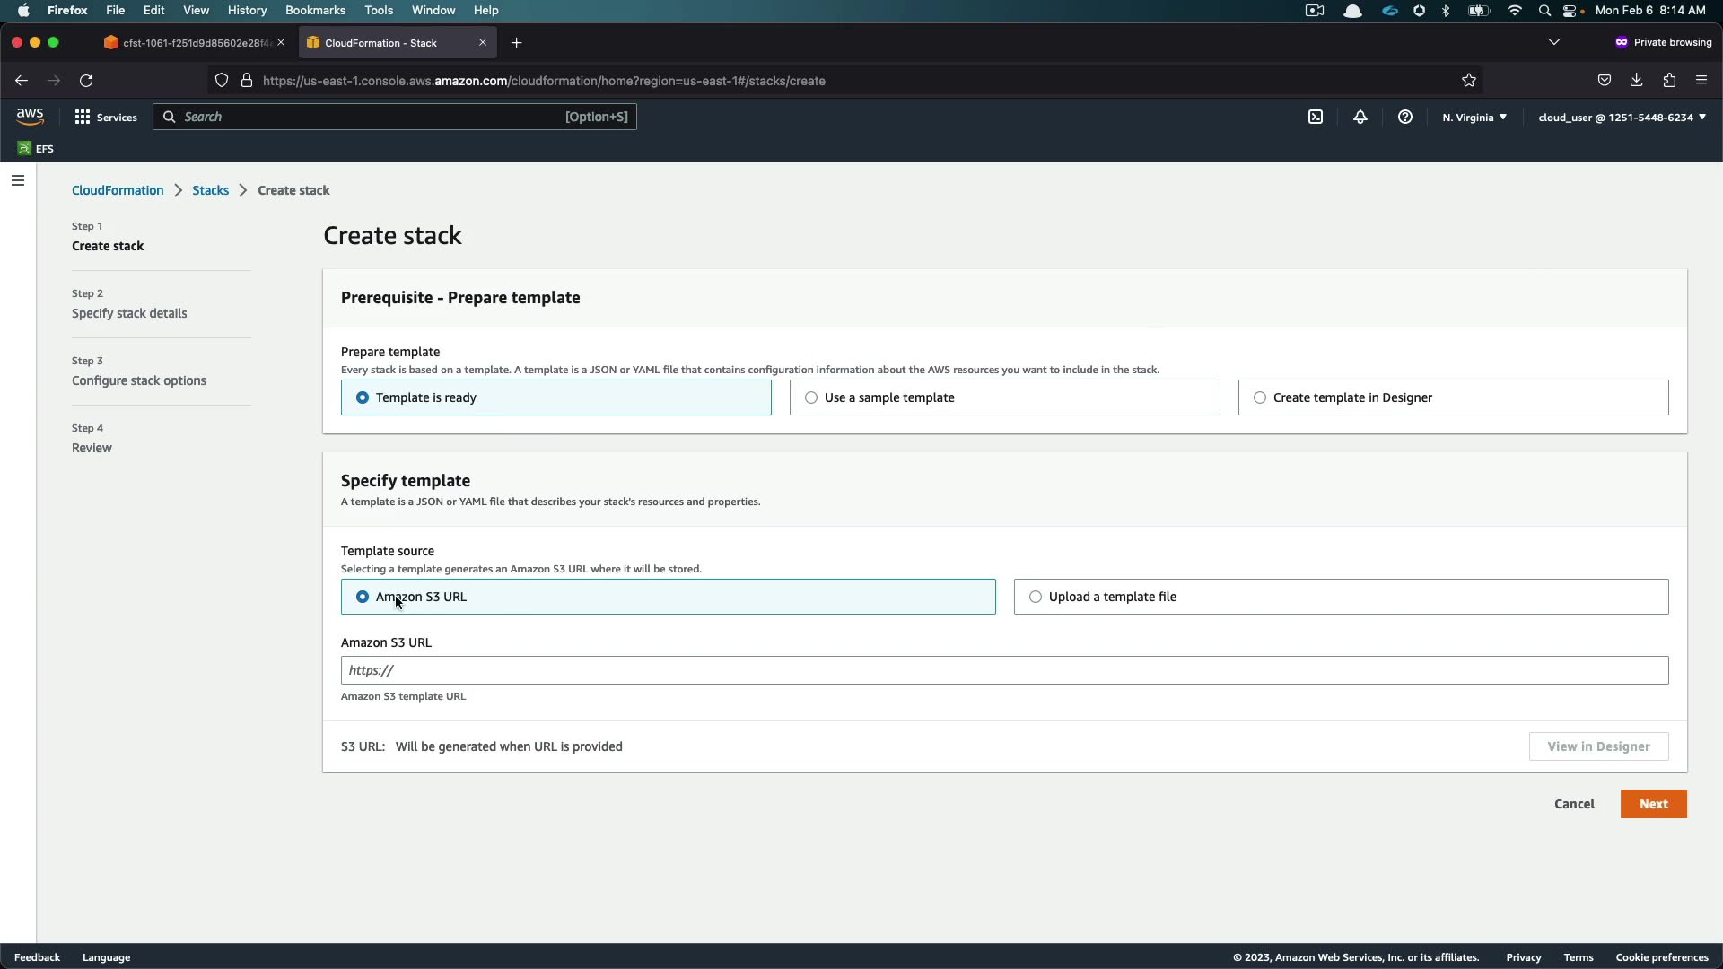
Task: Click the AWS support help icon
Action: [1405, 118]
